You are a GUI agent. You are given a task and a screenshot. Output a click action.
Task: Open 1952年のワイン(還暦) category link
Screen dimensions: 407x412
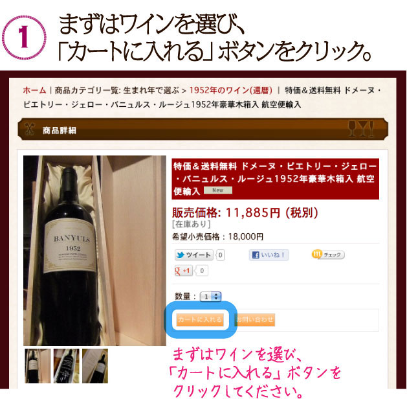[x=230, y=91]
